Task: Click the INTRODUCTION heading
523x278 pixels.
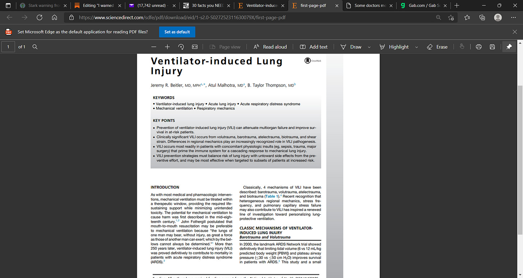Action: coord(165,187)
